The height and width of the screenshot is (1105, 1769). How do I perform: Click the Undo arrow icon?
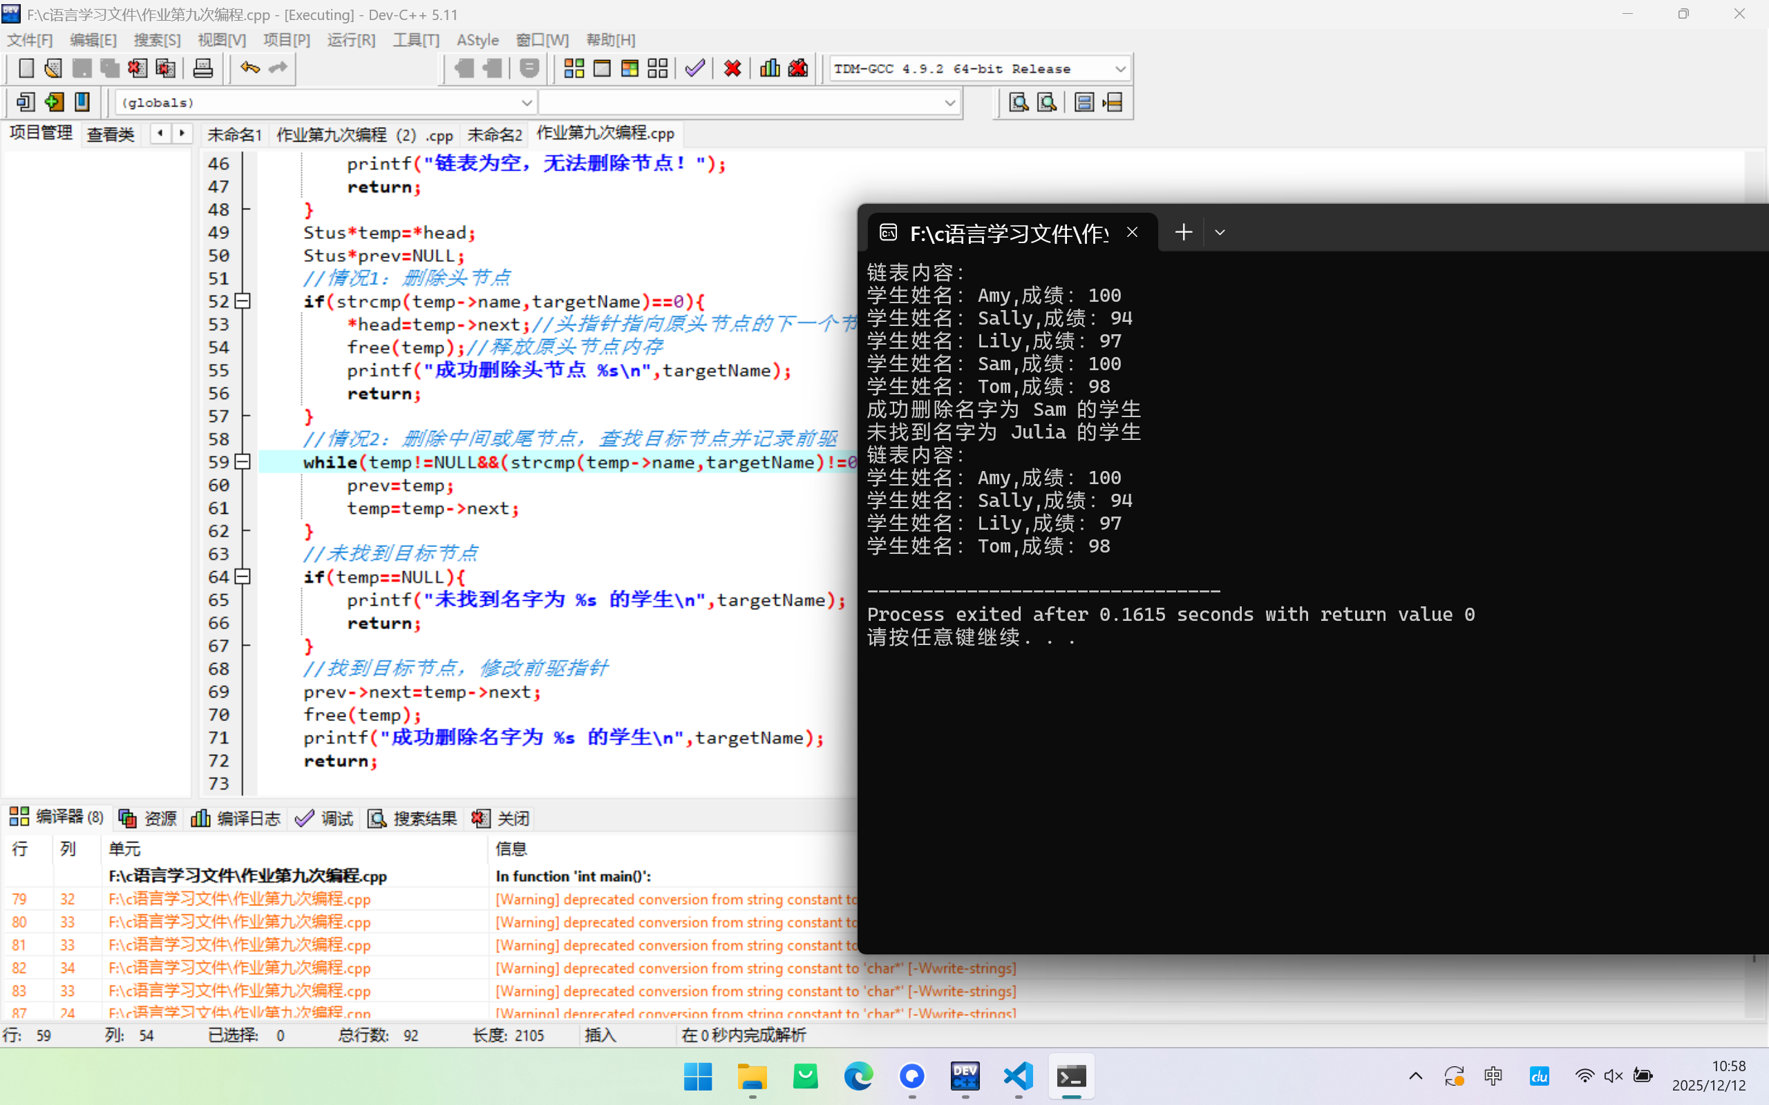[x=249, y=68]
